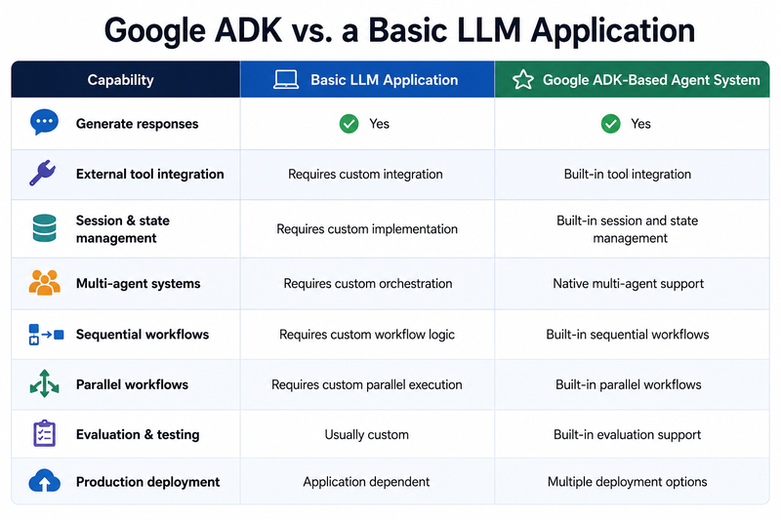Screen dimensions: 781x520
Task: Click the Session & state management label
Action: [x=123, y=229]
